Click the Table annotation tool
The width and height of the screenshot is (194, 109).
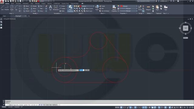(x=62, y=11)
